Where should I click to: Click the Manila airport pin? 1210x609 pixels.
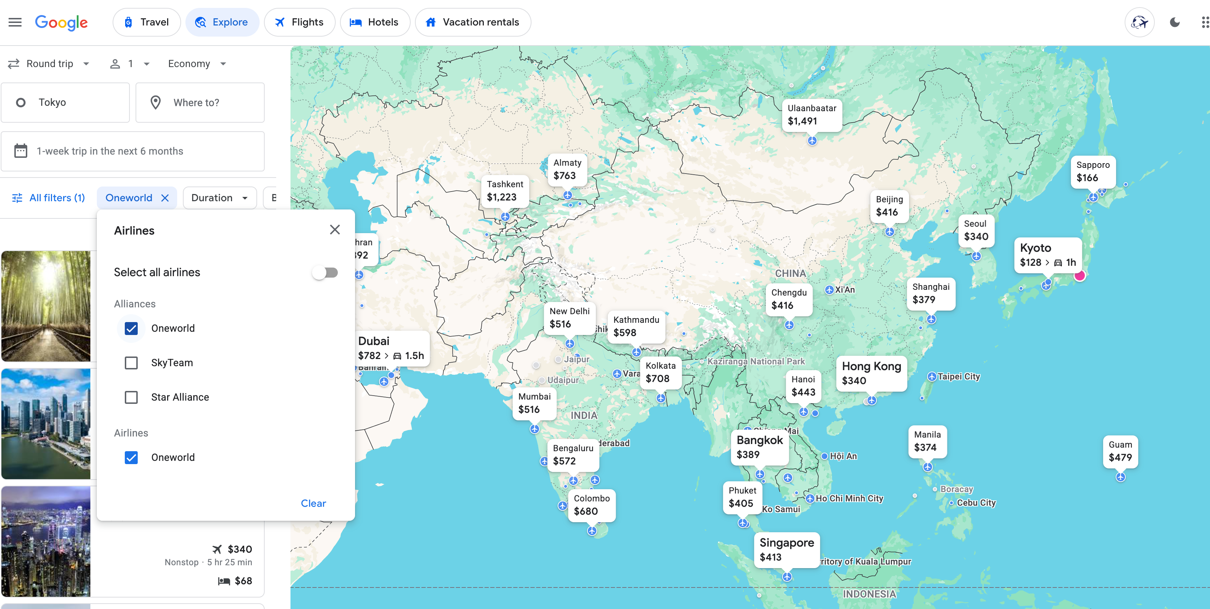(x=927, y=467)
